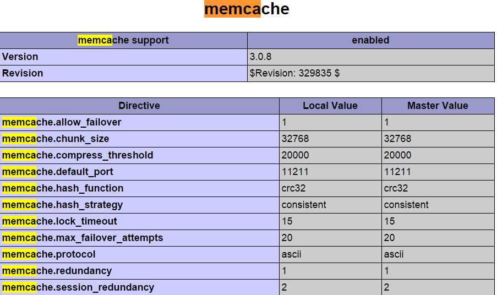The height and width of the screenshot is (295, 497).
Task: Select the 'memcache support' header cell
Action: tap(123, 40)
